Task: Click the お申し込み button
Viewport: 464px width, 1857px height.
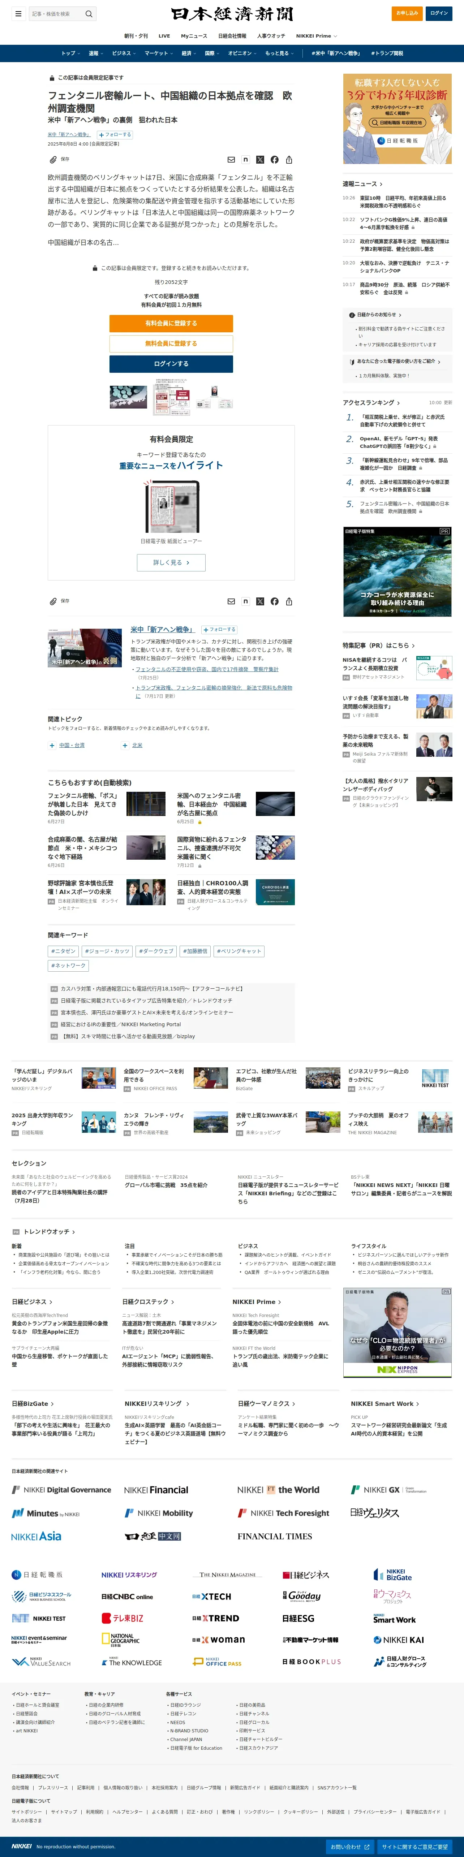Action: pos(407,13)
